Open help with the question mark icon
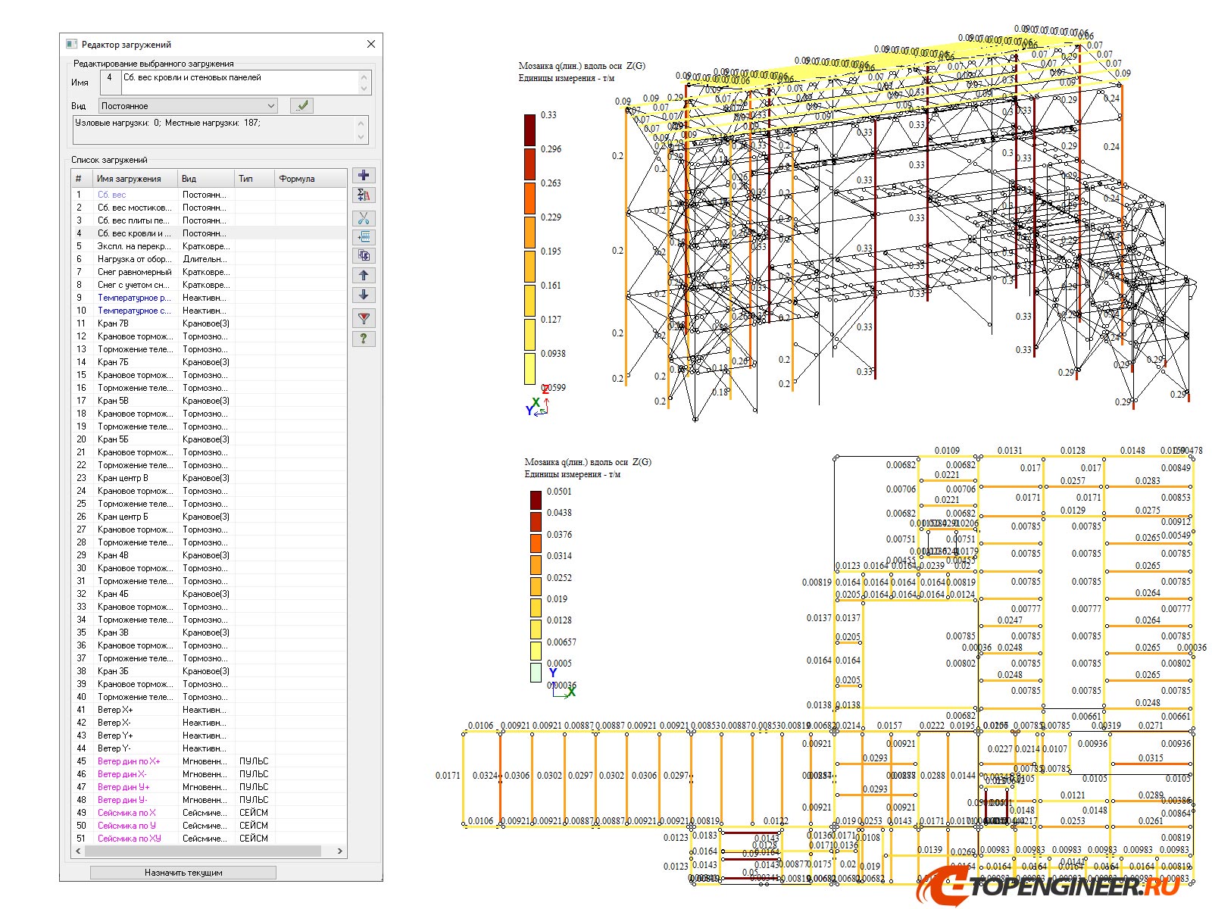The height and width of the screenshot is (909, 1212). 364,339
